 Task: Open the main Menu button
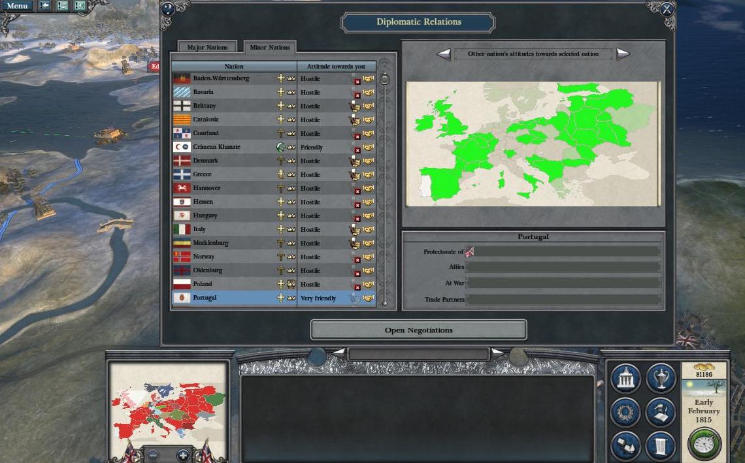[17, 6]
